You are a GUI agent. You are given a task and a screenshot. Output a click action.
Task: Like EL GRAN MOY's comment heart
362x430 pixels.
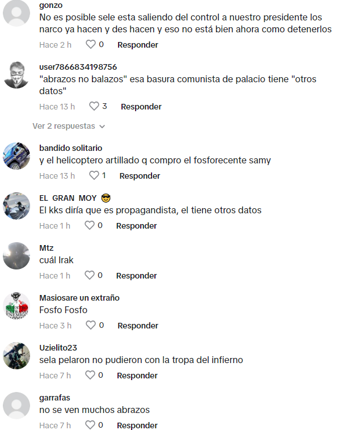[x=90, y=225]
